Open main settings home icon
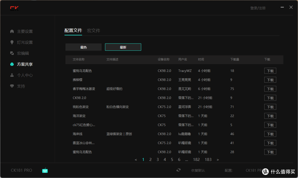 pos(12,31)
